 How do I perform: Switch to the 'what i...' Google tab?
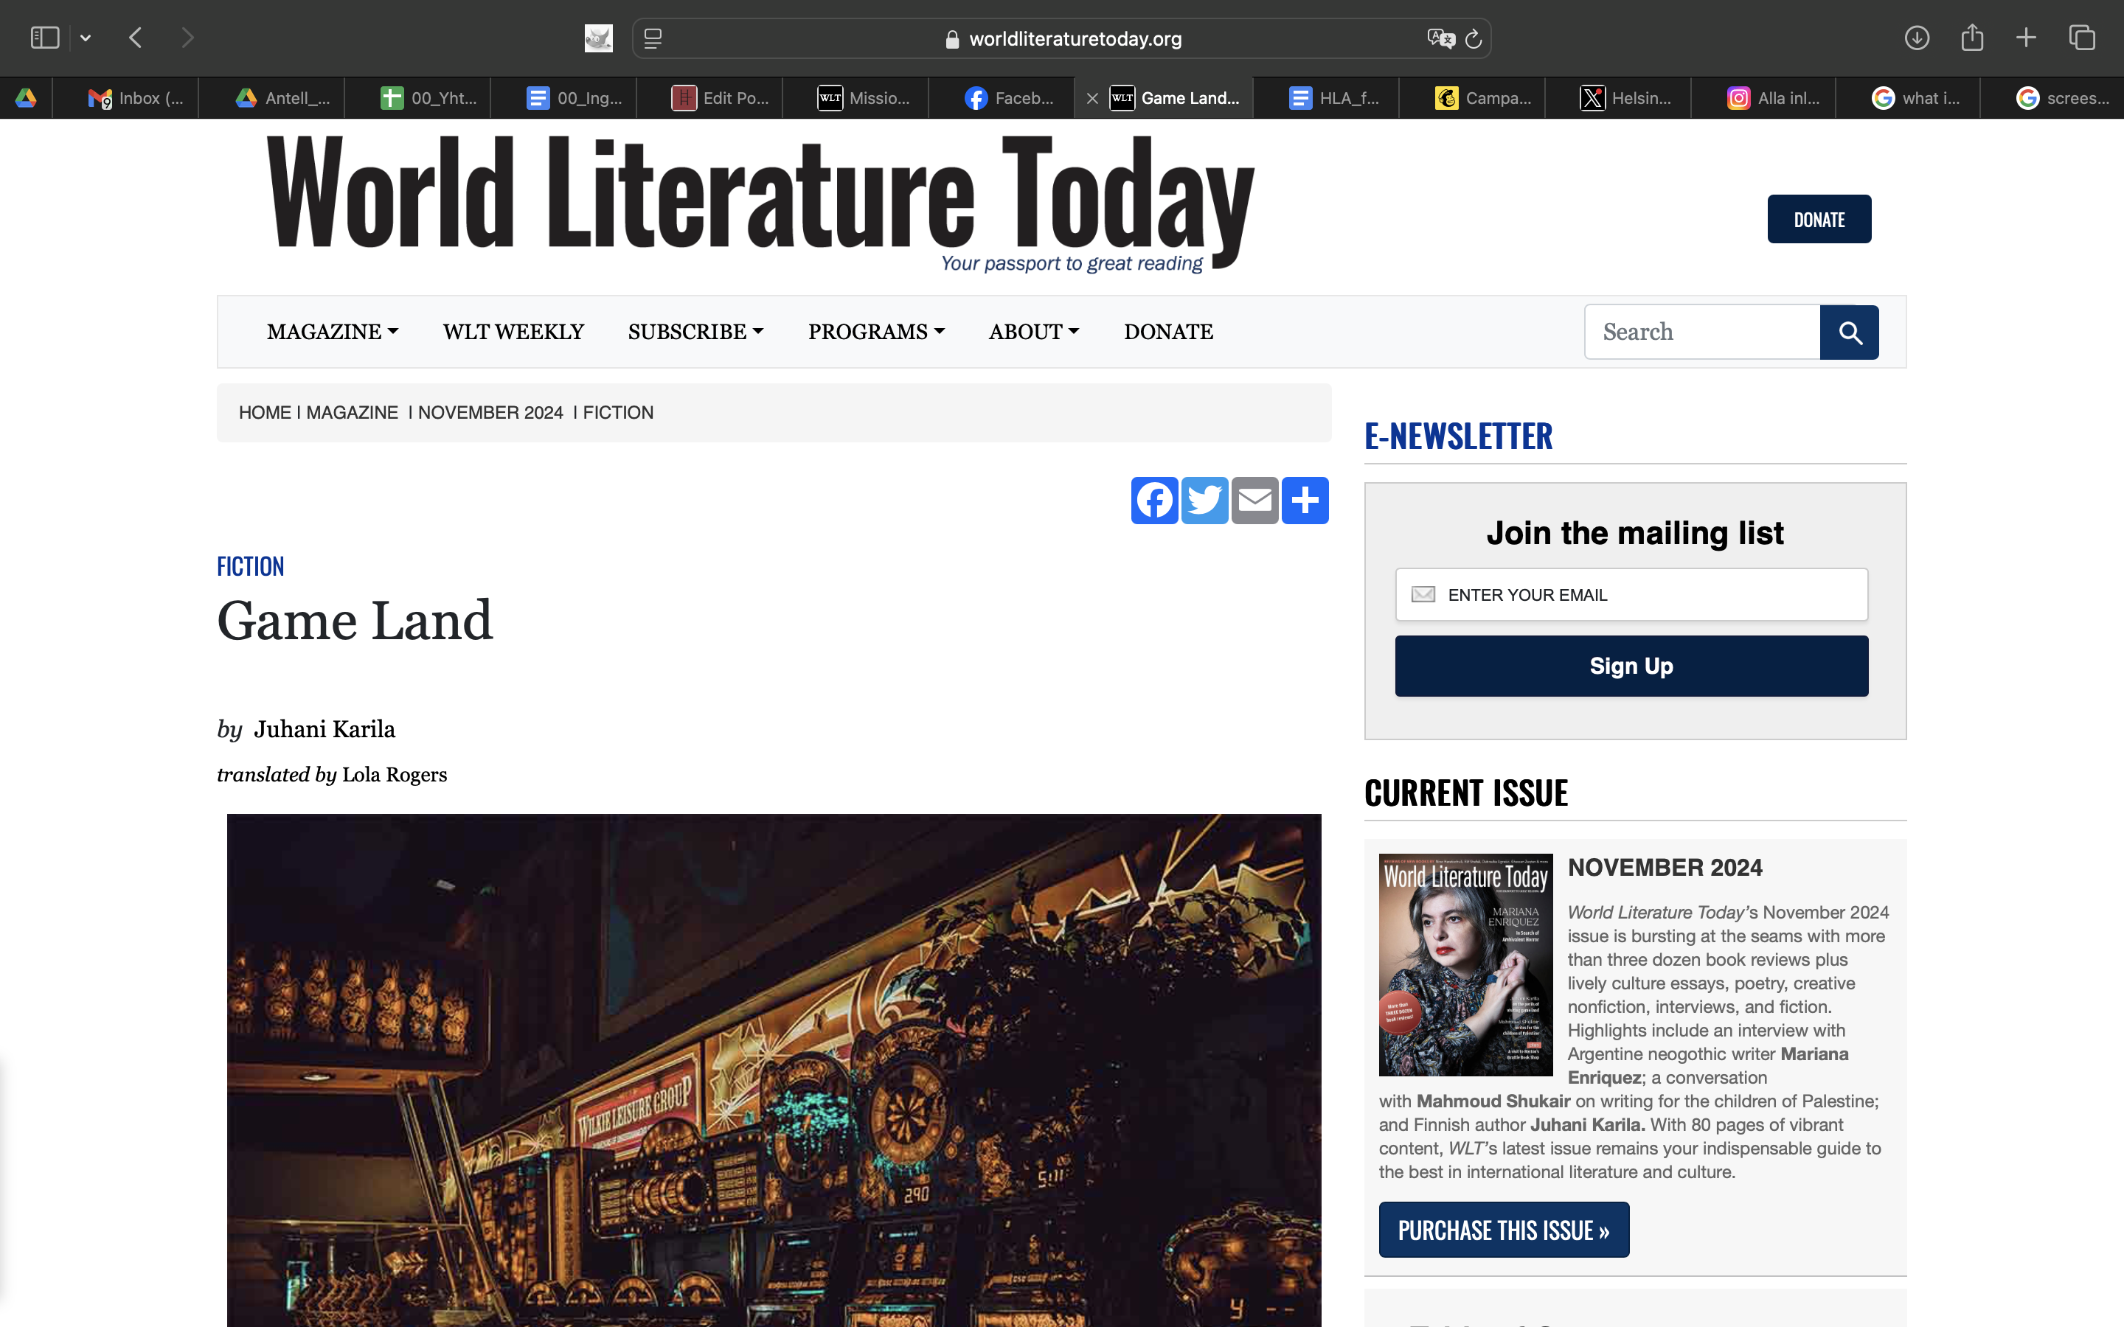(1908, 98)
